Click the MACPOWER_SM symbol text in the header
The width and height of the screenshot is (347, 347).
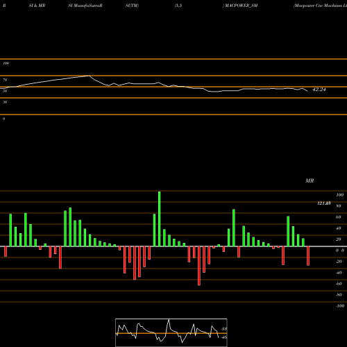click(x=241, y=6)
